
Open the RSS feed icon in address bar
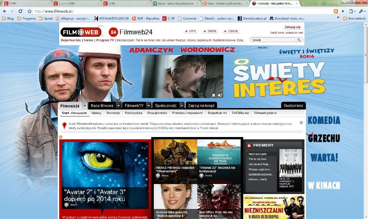click(x=336, y=11)
